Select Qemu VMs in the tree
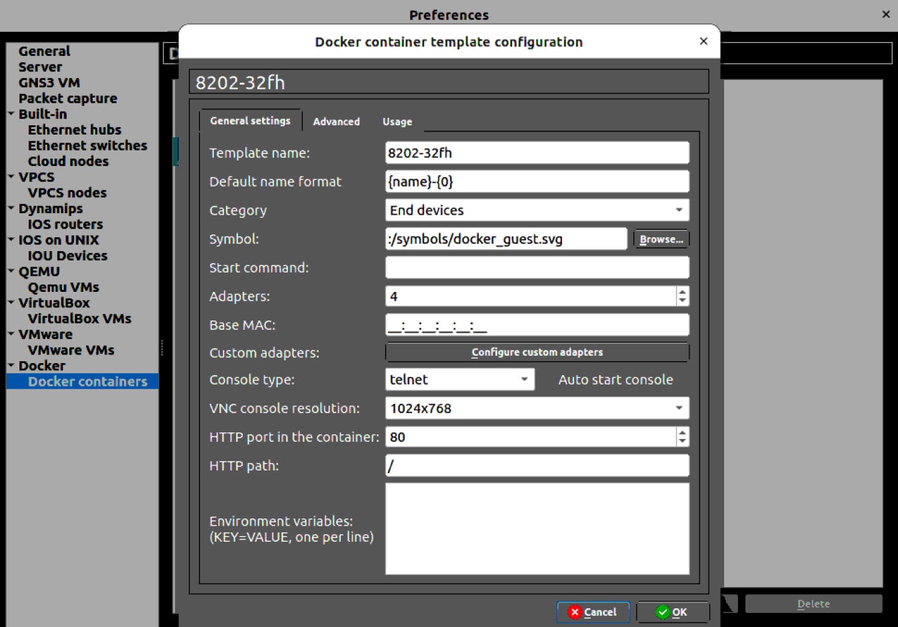Image resolution: width=898 pixels, height=627 pixels. [x=63, y=287]
